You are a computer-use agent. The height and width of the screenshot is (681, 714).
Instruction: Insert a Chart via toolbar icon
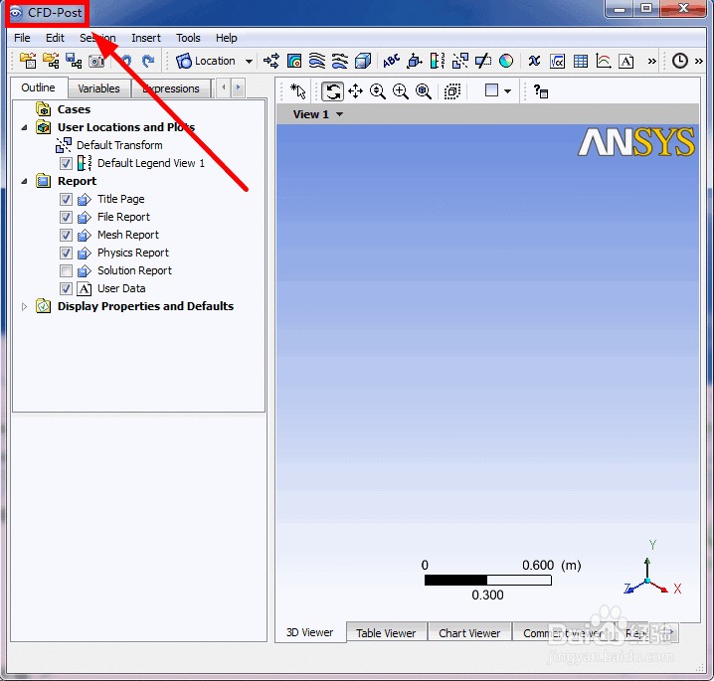point(604,61)
